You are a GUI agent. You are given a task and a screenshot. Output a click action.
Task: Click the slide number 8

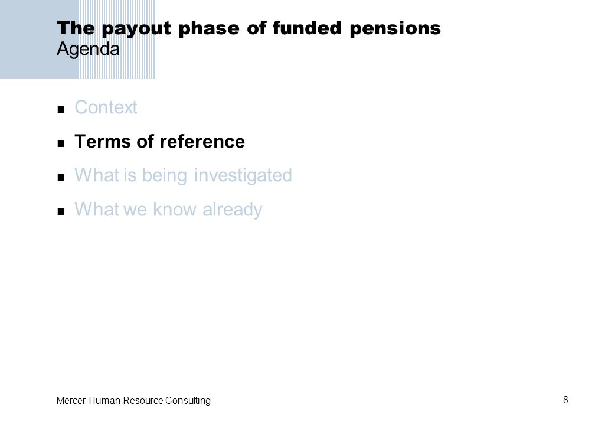565,400
